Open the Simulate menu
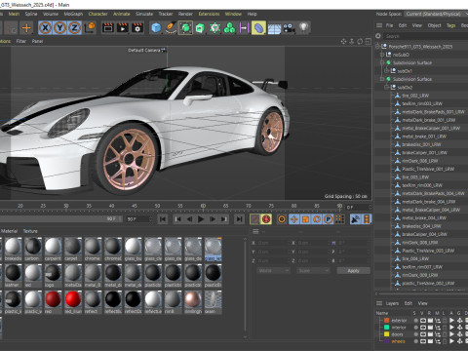The height and width of the screenshot is (351, 468). click(x=144, y=14)
